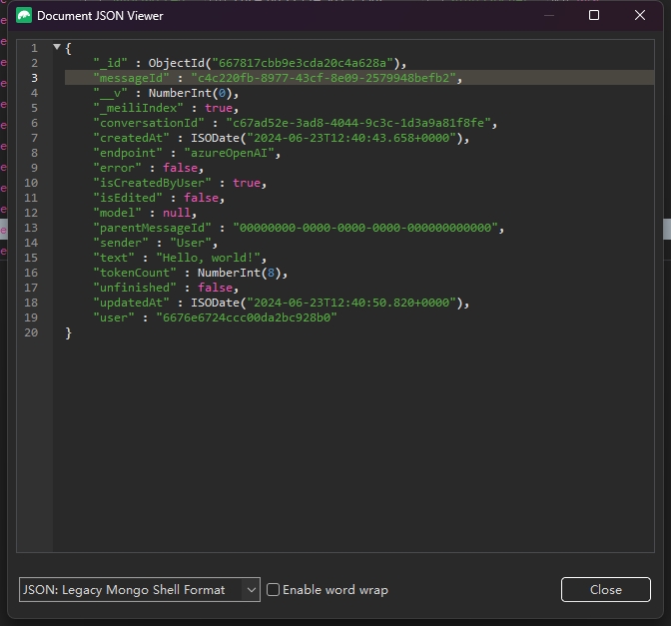Image resolution: width=671 pixels, height=626 pixels.
Task: Close the dialog using the title bar X
Action: pyautogui.click(x=640, y=16)
